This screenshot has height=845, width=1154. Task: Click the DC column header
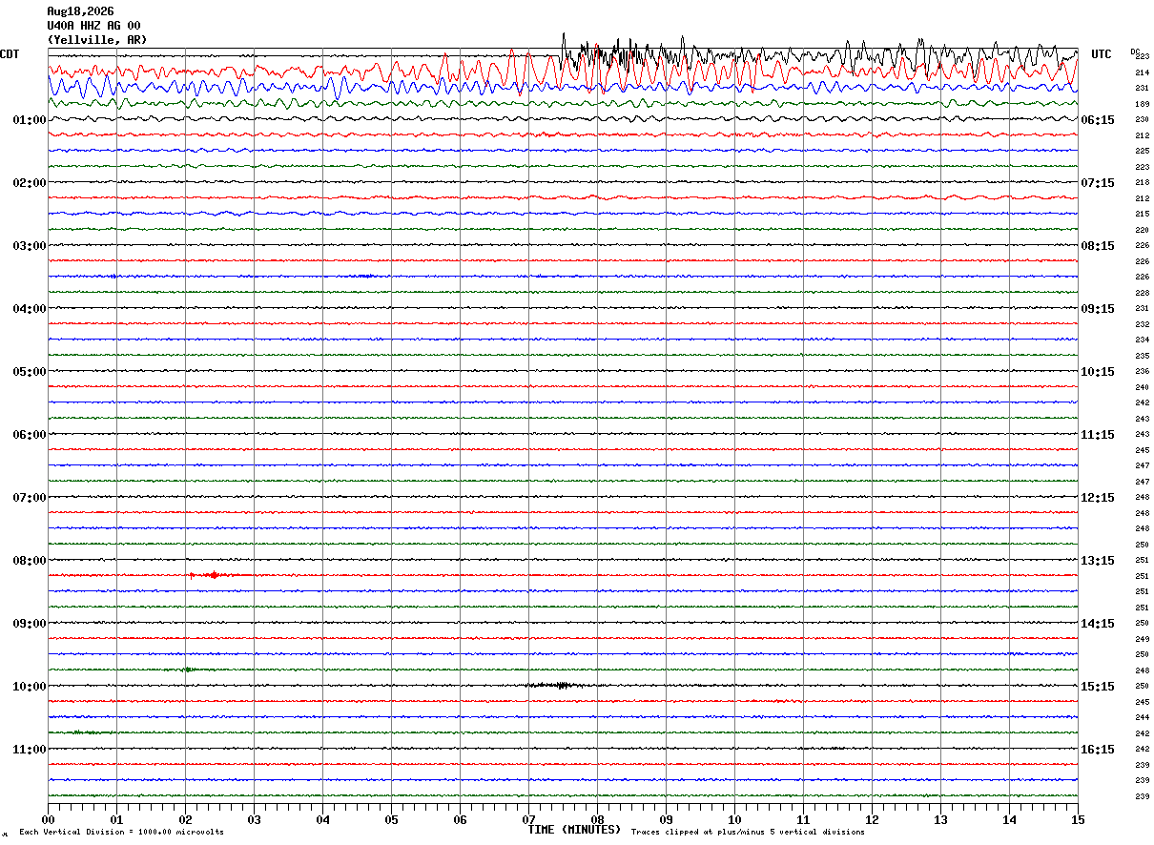tap(1135, 52)
